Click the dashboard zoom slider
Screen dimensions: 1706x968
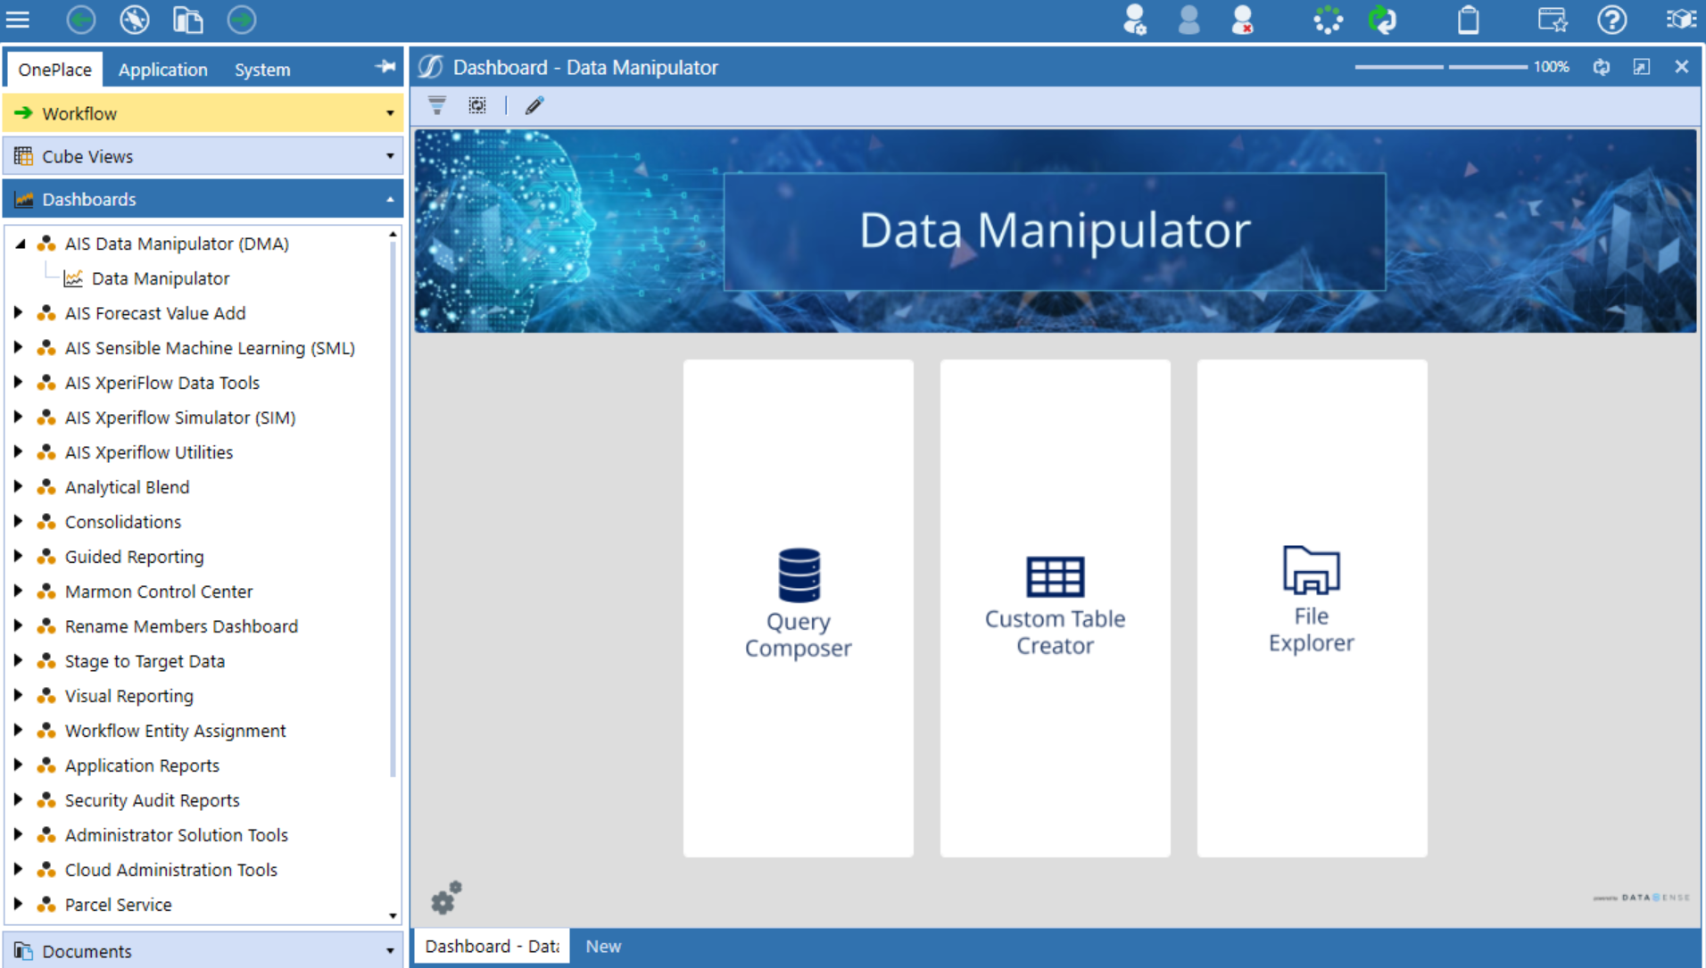tap(1441, 67)
